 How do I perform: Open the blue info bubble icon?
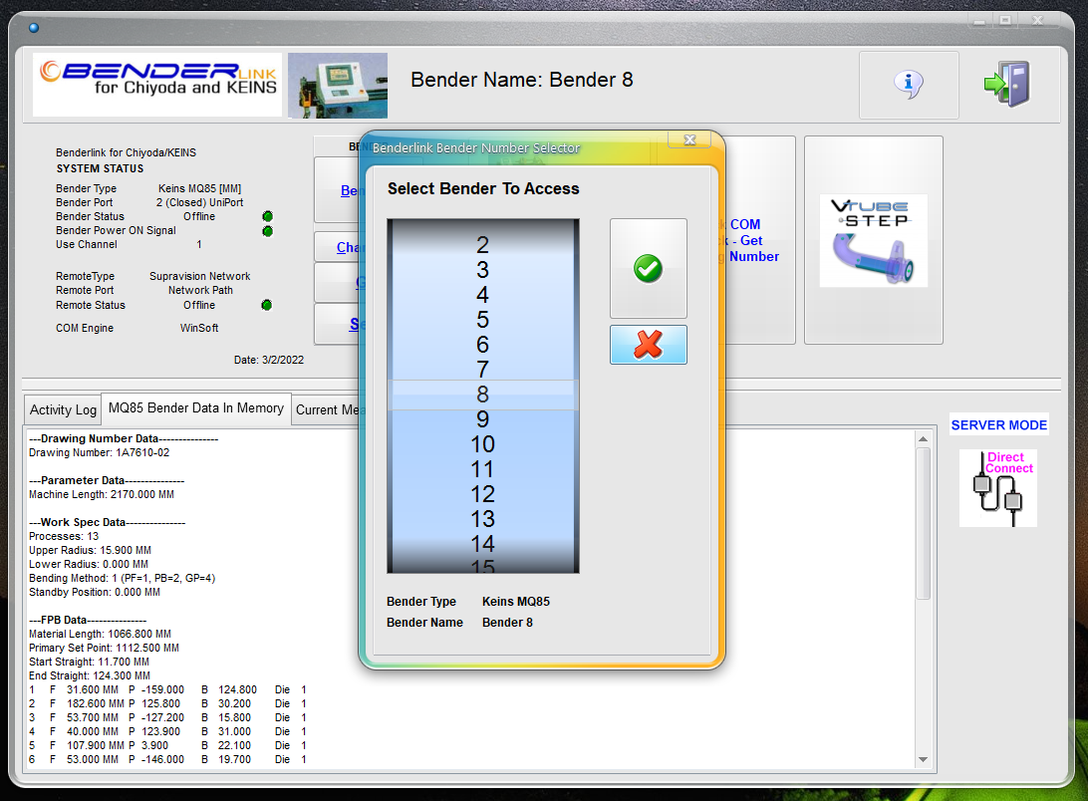pyautogui.click(x=908, y=85)
